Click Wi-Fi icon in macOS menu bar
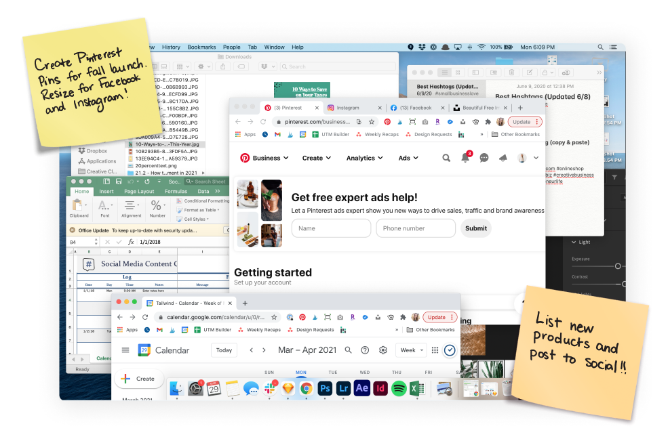Viewport: 670px width, 443px height. 481,47
